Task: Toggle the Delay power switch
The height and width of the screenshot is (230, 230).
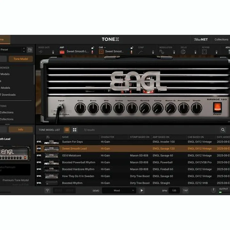Action: point(195,52)
